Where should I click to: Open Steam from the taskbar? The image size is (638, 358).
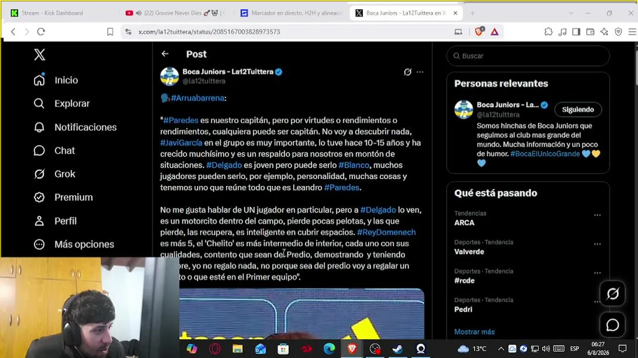click(398, 349)
